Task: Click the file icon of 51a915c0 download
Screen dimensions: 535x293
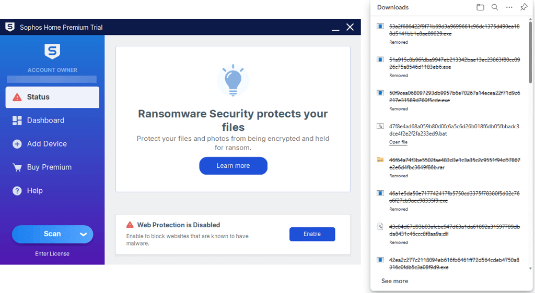Action: [380, 59]
